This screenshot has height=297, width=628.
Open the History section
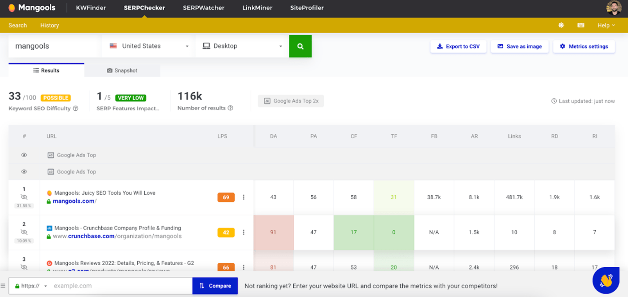[x=49, y=26]
